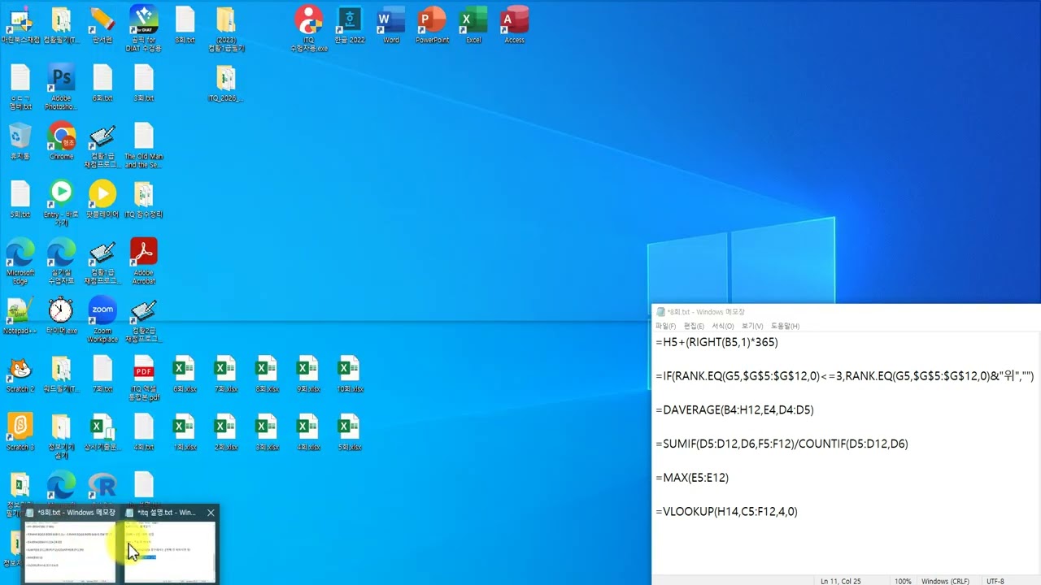Screen dimensions: 1041x585
Task: Click the Ln 11, Col 25 status
Action: point(841,581)
